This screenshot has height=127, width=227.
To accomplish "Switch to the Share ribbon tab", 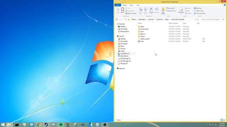I will tap(131, 5).
